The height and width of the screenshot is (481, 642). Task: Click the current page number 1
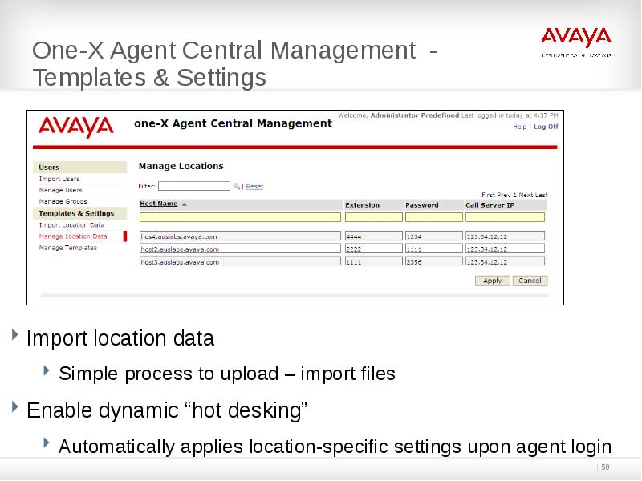click(515, 195)
